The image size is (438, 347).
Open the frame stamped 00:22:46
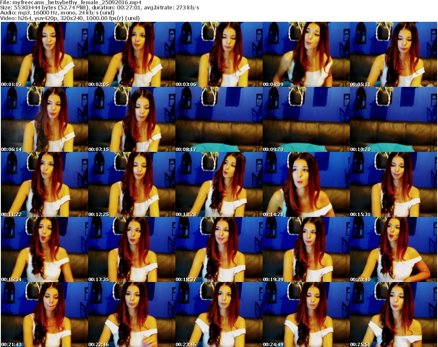click(132, 314)
